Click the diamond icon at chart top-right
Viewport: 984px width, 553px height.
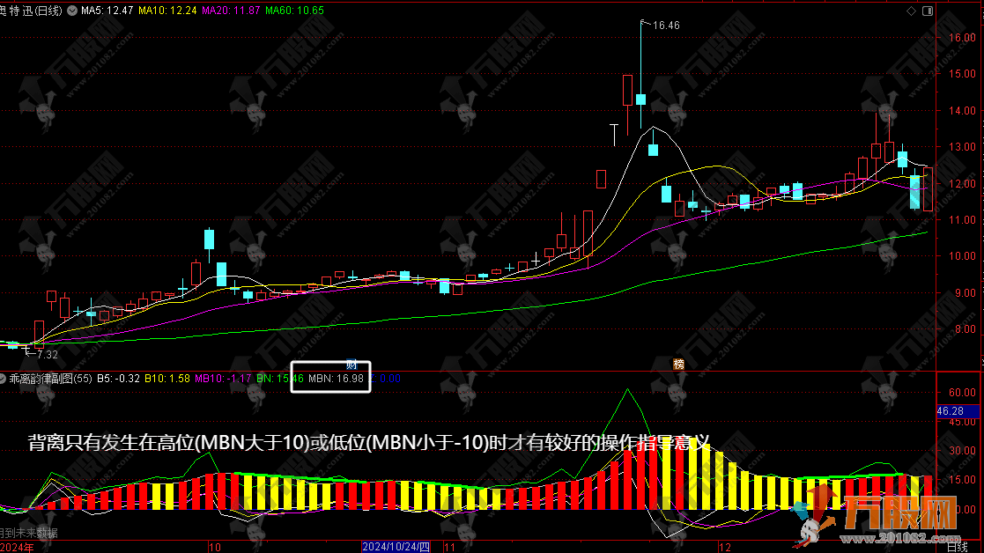tap(911, 11)
